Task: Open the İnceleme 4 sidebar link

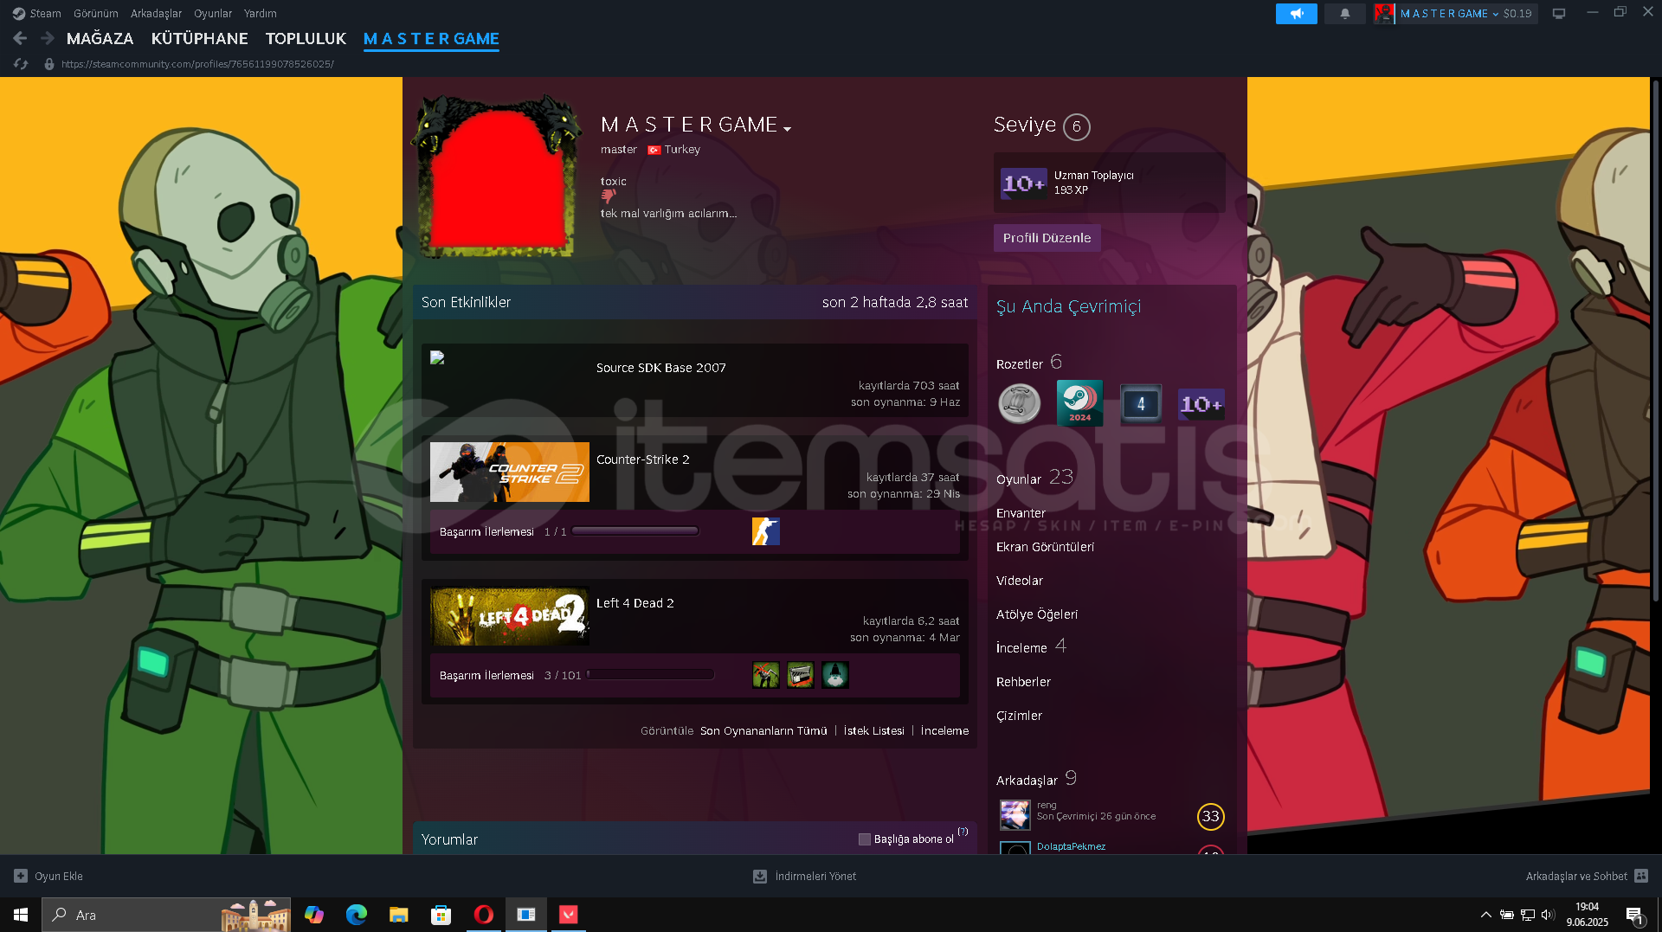Action: point(1031,646)
